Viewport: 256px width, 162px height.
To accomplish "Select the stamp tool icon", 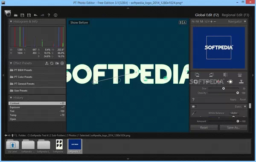I will tap(241, 82).
